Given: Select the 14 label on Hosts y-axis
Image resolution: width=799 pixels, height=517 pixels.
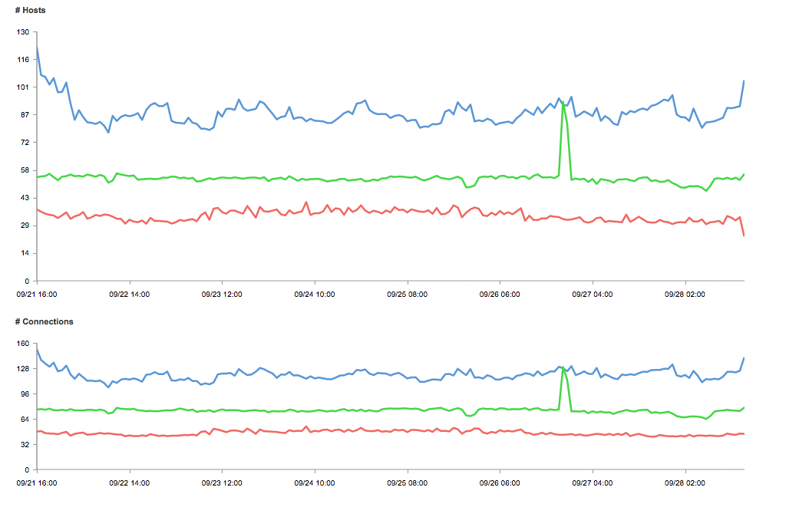Looking at the screenshot, I should pyautogui.click(x=25, y=253).
